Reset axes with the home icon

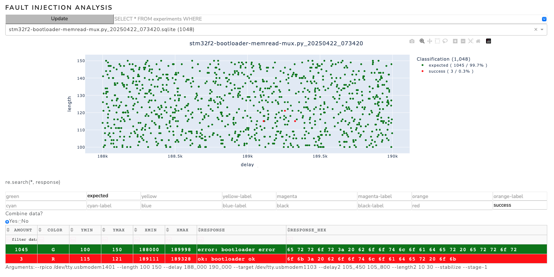coord(478,41)
